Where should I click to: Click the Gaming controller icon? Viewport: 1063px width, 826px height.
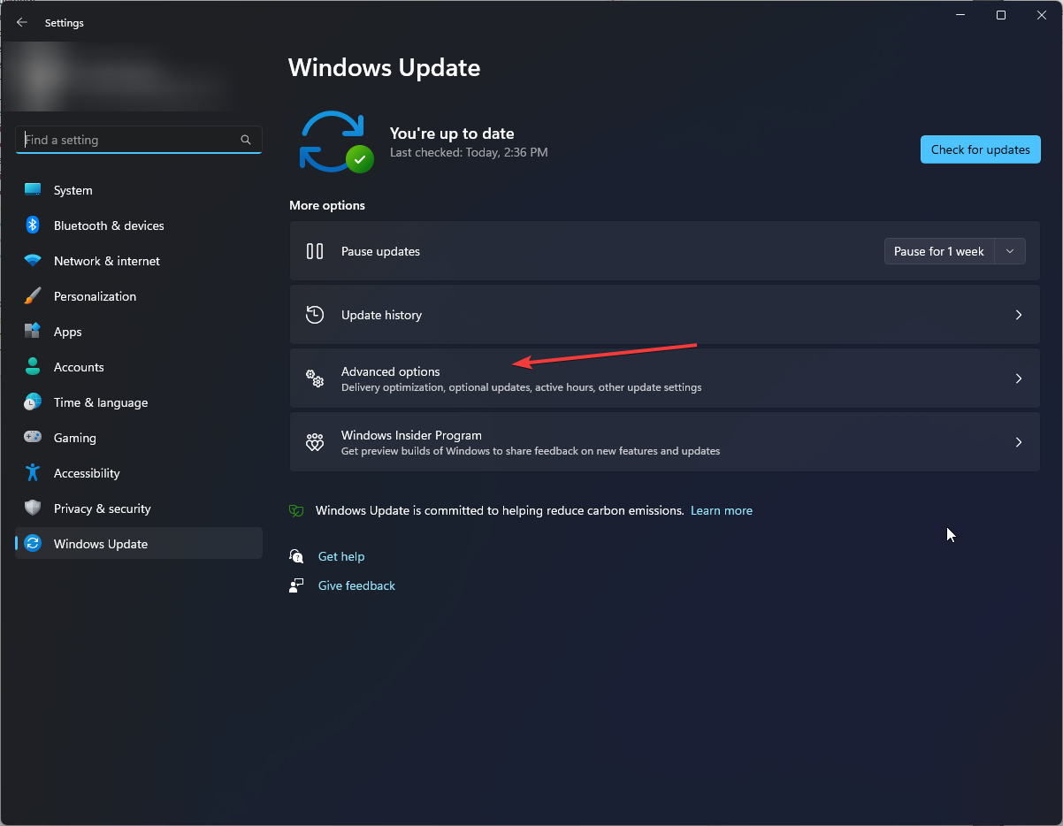click(32, 438)
